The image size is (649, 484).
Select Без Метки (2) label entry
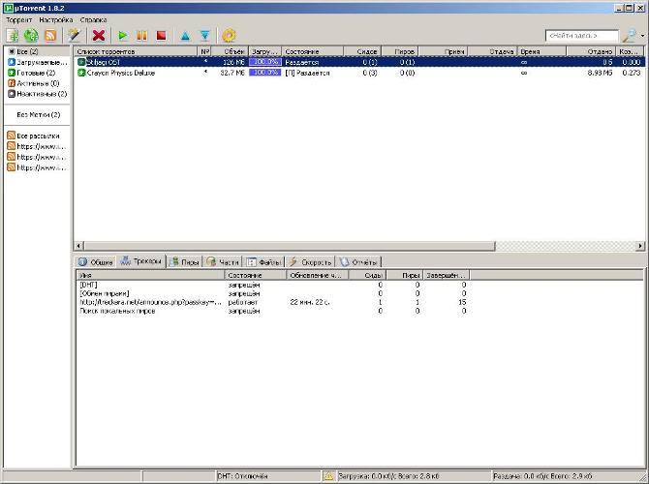(x=38, y=114)
